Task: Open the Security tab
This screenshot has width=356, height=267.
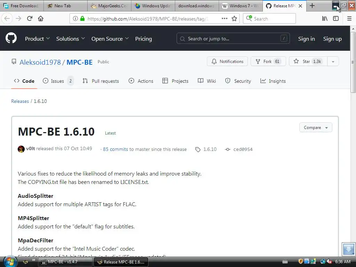Action: point(238,81)
